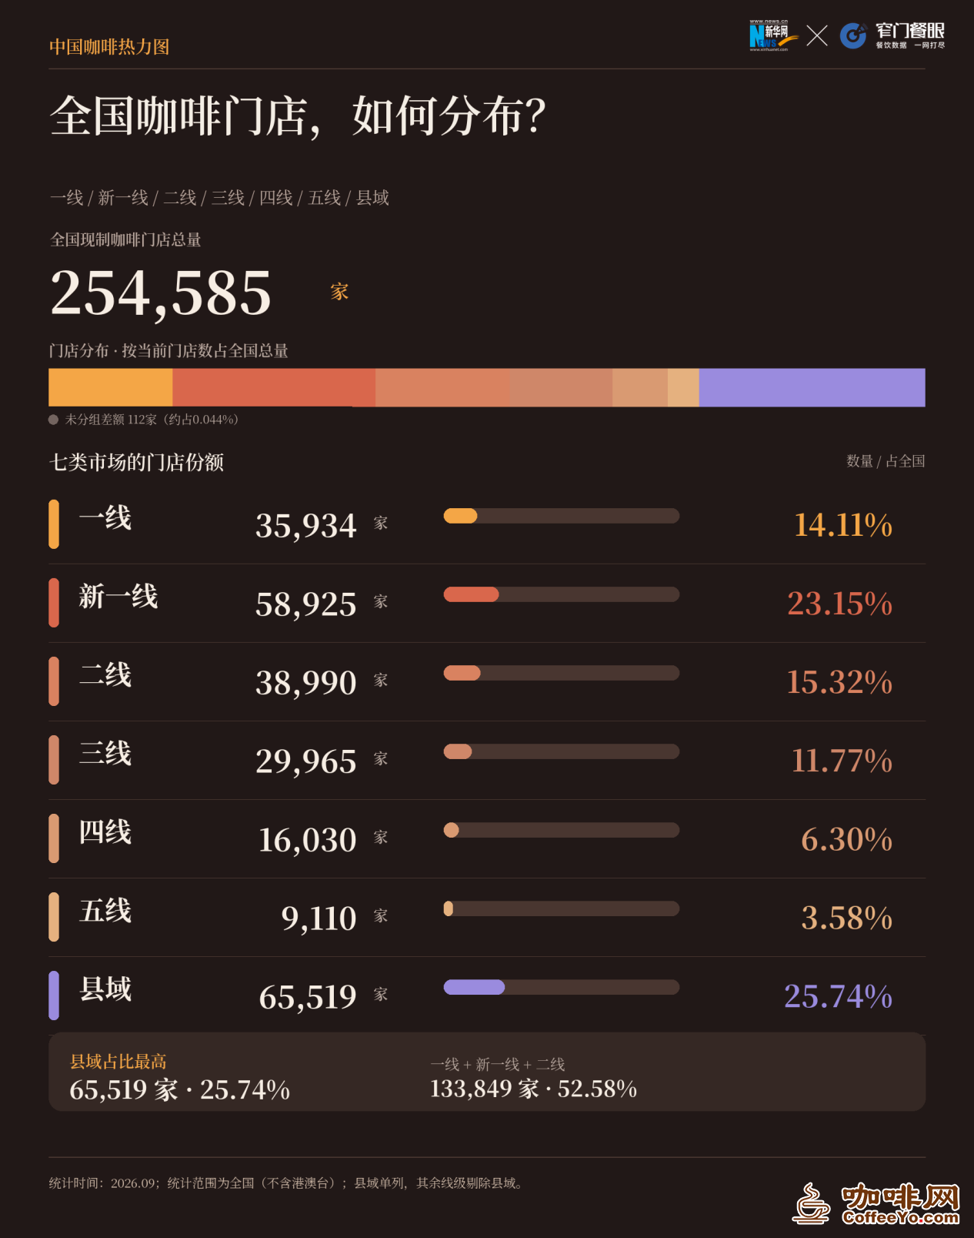Click the CoffeeYo.com coffee cup logo
This screenshot has width=974, height=1238.
(877, 1203)
